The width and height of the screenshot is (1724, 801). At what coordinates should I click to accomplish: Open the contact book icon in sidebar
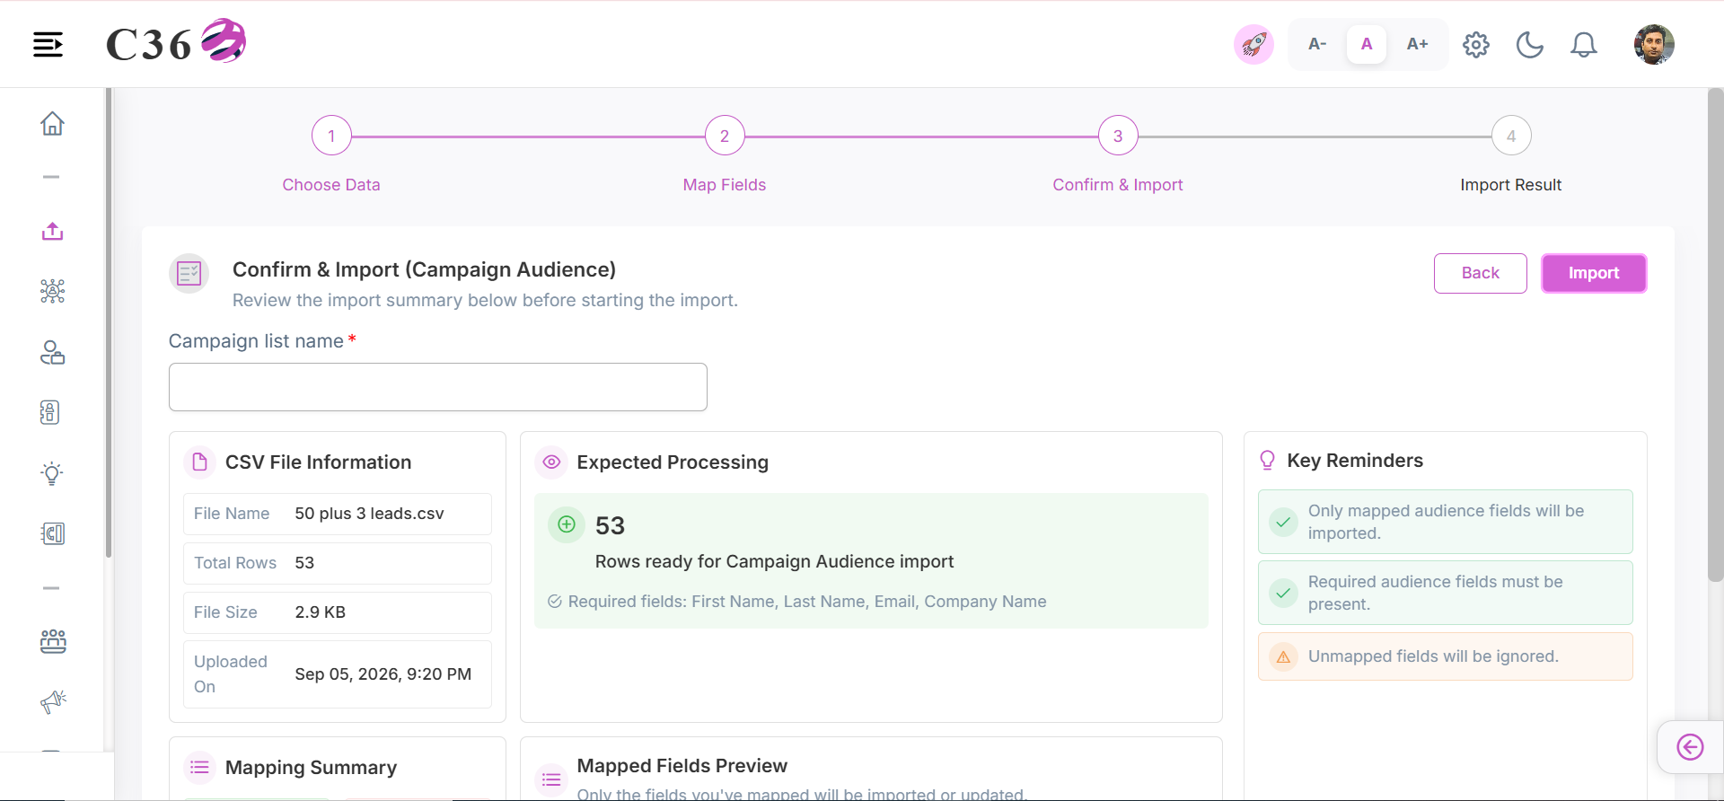click(x=50, y=412)
